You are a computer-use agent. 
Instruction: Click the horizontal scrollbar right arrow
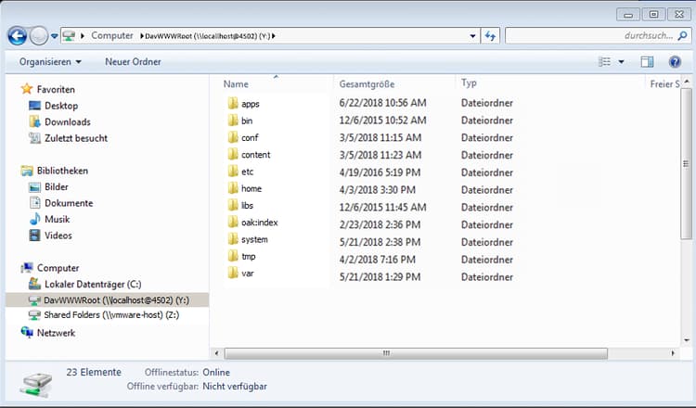tap(673, 353)
